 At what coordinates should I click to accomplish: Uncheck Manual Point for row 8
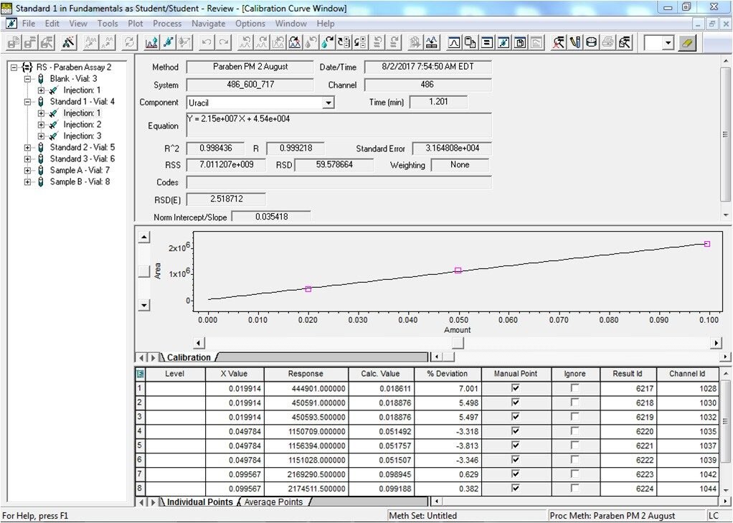pos(515,488)
